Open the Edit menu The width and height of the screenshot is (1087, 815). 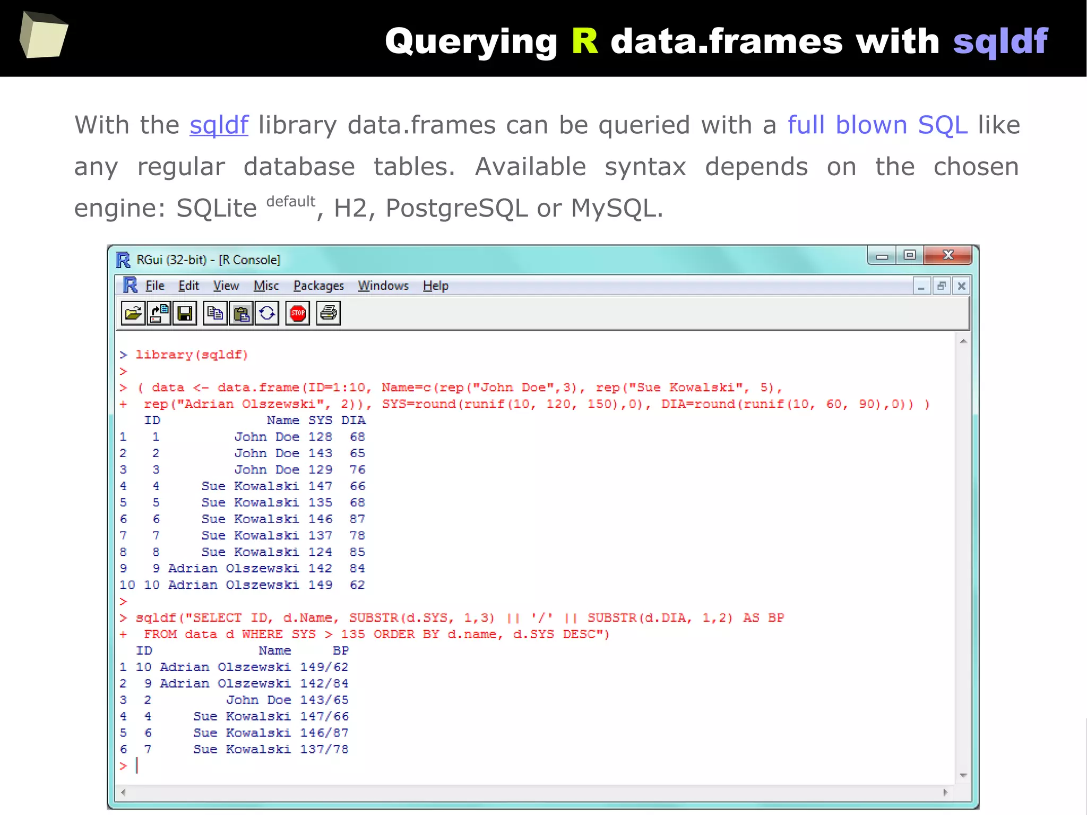pos(188,286)
